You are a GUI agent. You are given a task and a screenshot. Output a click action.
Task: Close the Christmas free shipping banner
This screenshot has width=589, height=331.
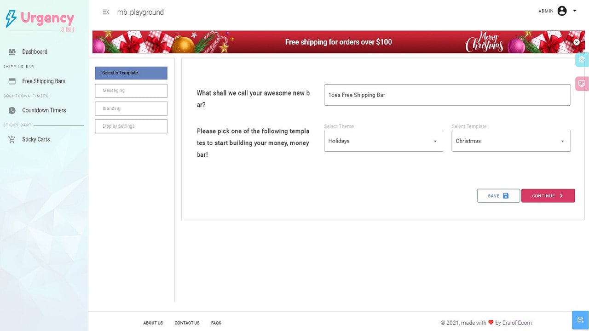coord(576,42)
